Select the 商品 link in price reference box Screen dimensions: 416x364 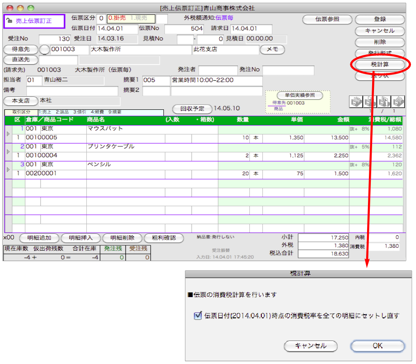(278, 109)
